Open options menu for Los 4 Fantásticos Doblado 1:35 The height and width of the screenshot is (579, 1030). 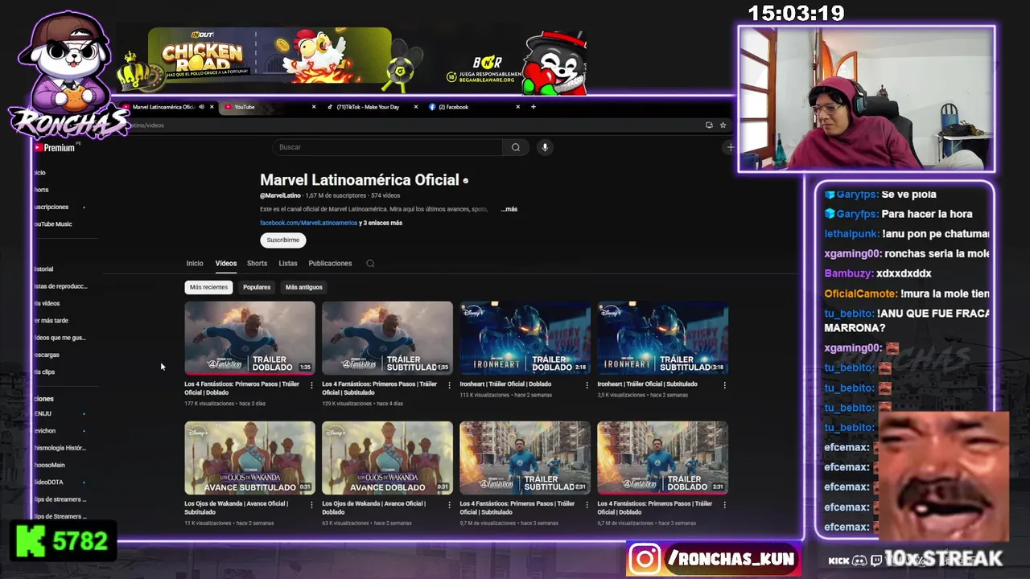pyautogui.click(x=311, y=385)
